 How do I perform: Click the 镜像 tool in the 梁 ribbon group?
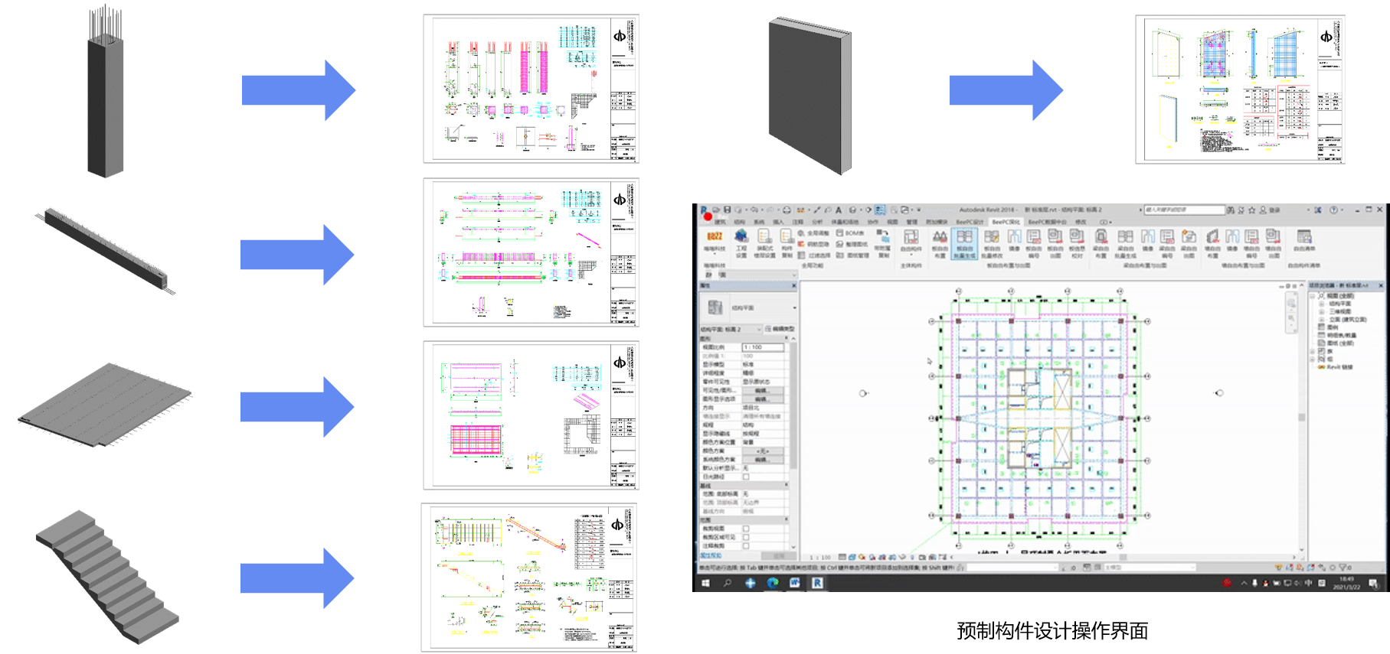1147,240
